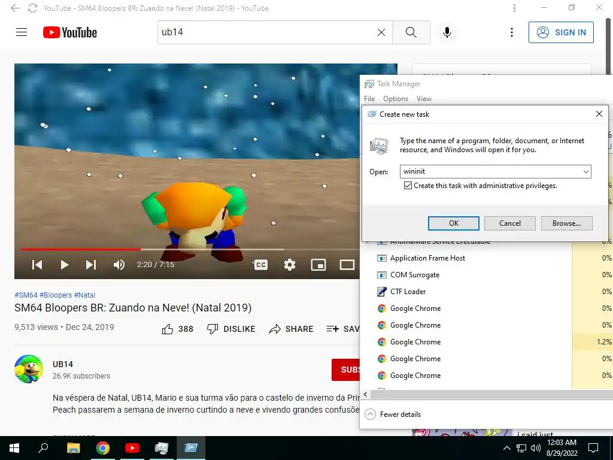Switch video to miniplayer

click(x=318, y=265)
